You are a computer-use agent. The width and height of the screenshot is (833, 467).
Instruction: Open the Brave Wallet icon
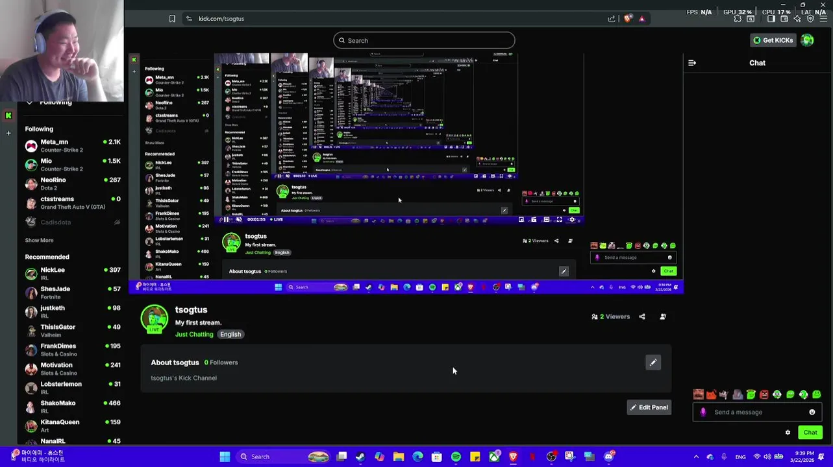pyautogui.click(x=784, y=19)
